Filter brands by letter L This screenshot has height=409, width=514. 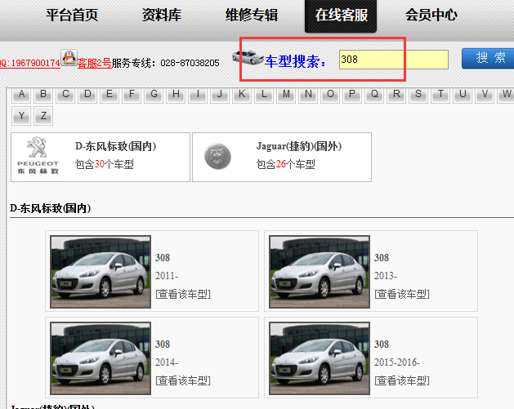point(264,95)
